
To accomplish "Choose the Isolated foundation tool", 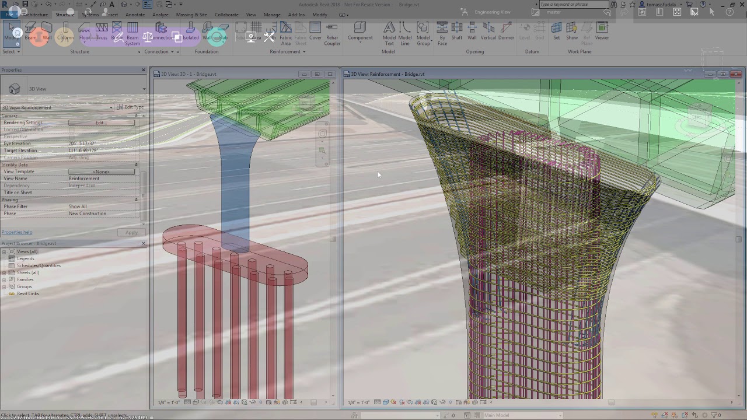I will (x=190, y=32).
